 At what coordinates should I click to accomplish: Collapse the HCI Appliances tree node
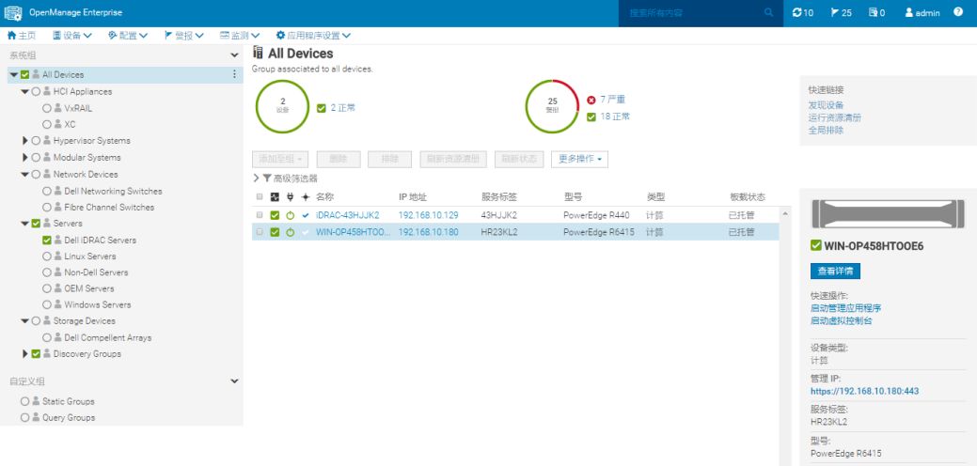click(25, 92)
